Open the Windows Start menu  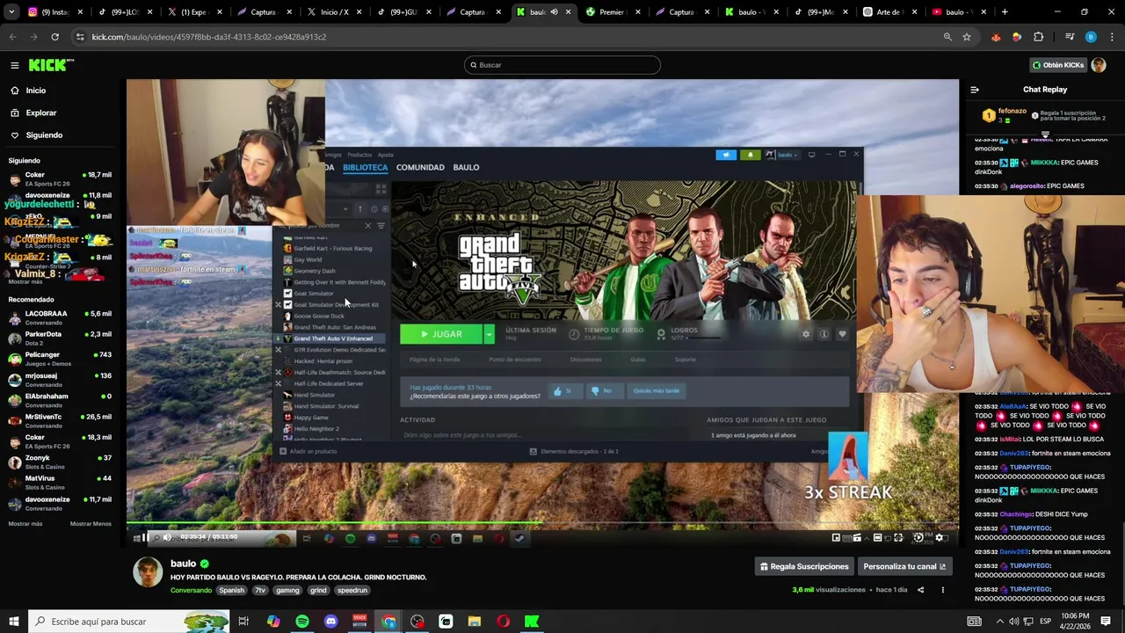click(x=14, y=622)
